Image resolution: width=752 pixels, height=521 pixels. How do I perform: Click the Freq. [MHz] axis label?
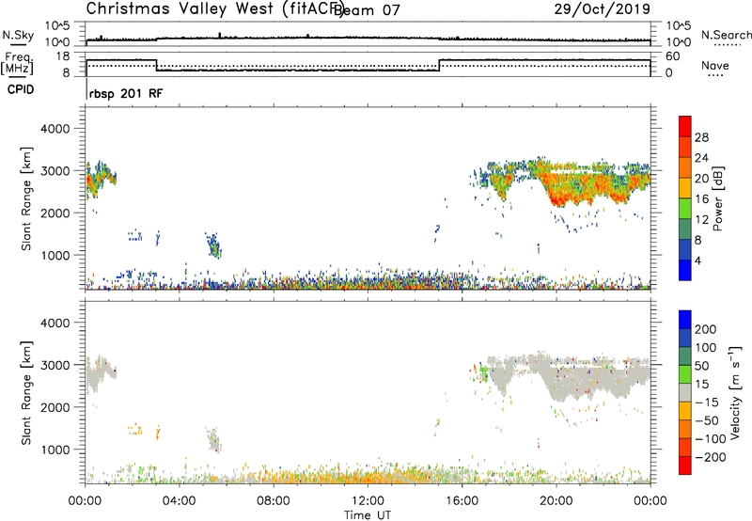[x=17, y=63]
